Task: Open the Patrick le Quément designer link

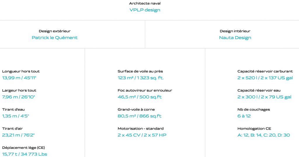Action: [x=55, y=38]
